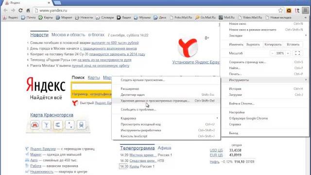Open the Mail.Ru bookmark

tap(227, 17)
